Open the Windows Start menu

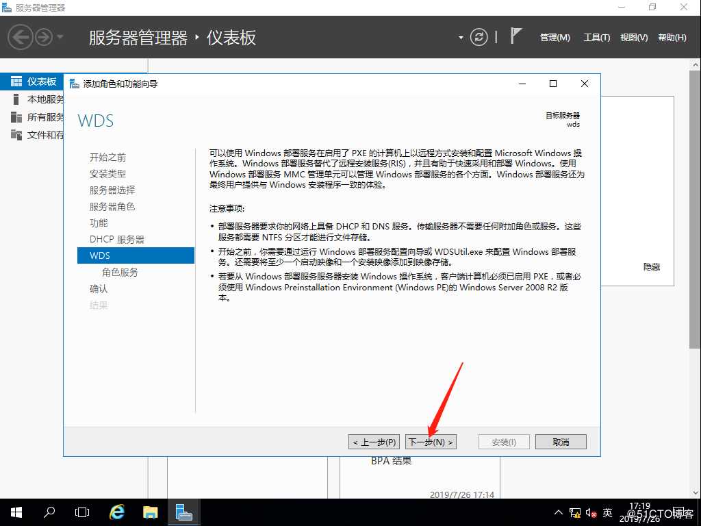pos(16,512)
